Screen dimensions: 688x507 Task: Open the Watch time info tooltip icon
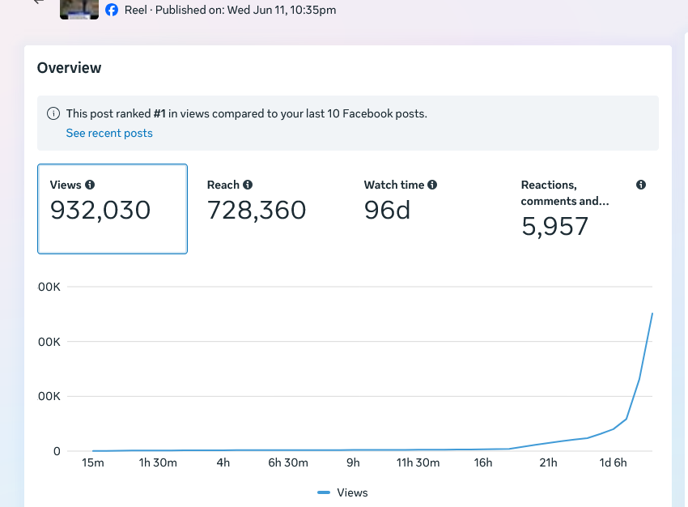(432, 185)
